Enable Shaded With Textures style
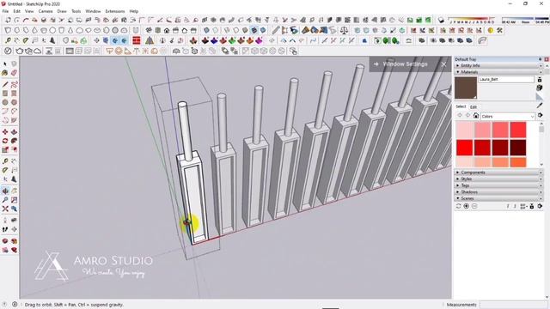The width and height of the screenshot is (550, 309). tap(254, 31)
